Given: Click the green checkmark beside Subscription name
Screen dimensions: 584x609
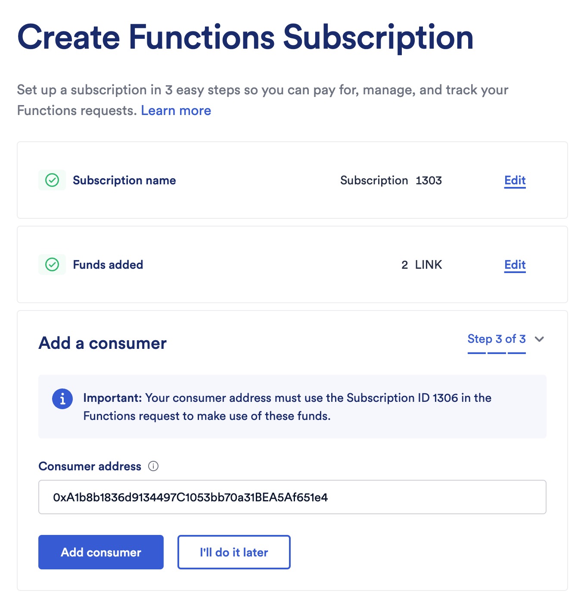Looking at the screenshot, I should click(x=52, y=180).
